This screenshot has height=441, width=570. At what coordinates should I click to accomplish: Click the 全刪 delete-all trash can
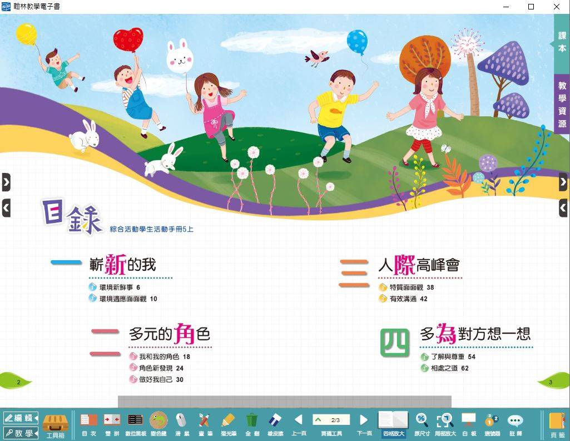tap(252, 425)
